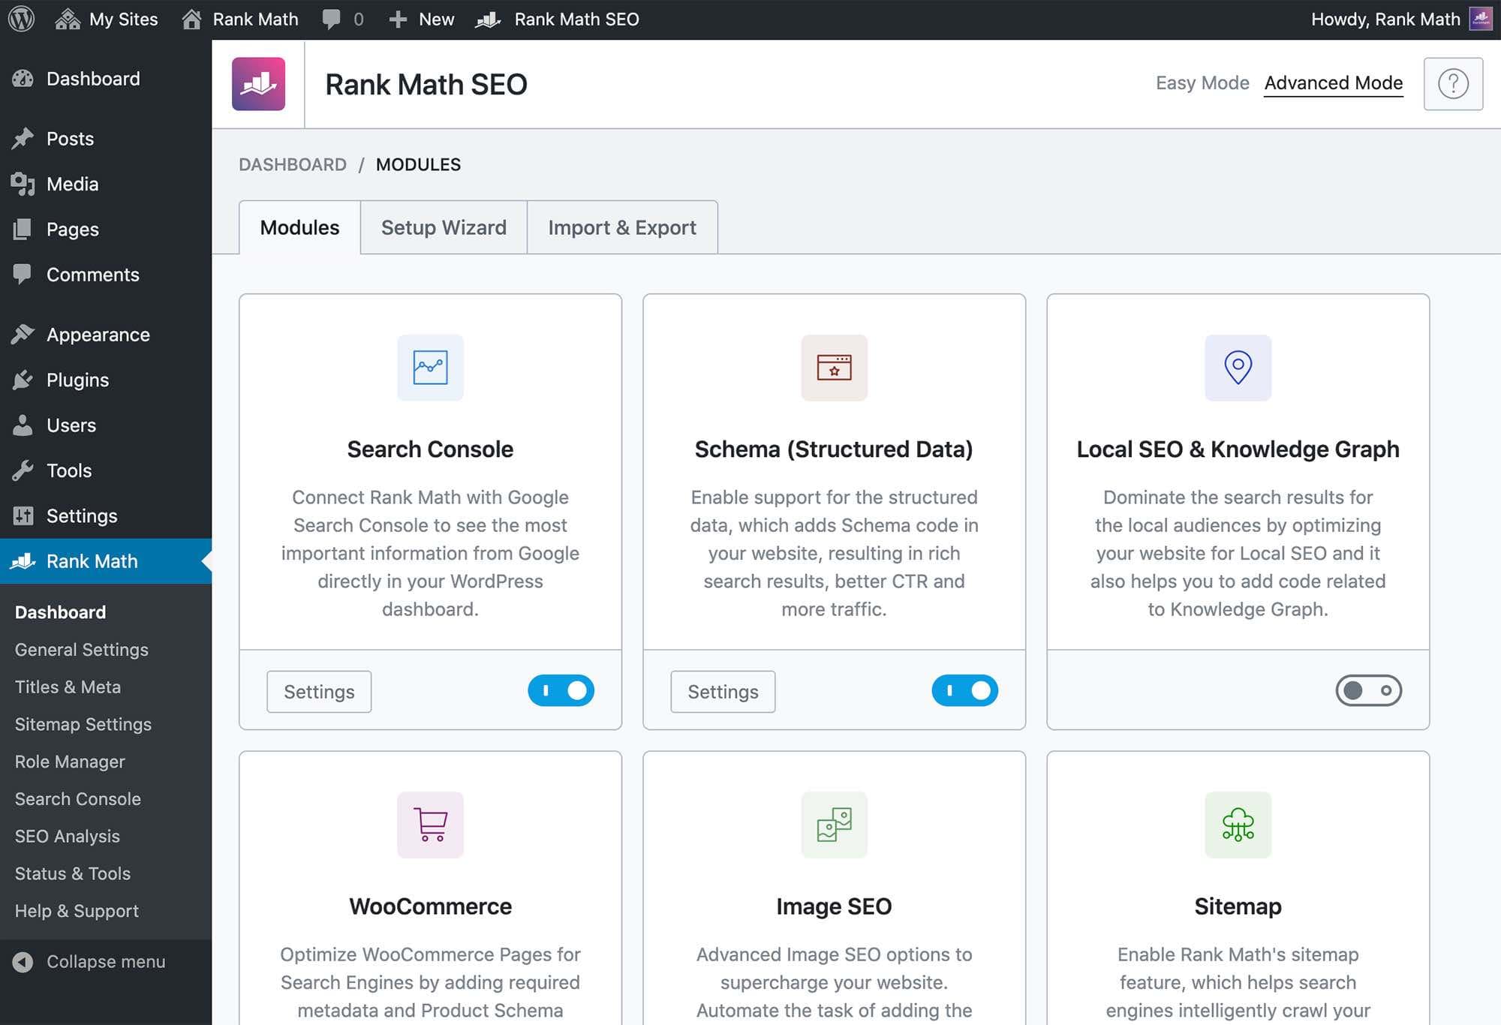
Task: Click Settings for Schema Structured Data module
Action: point(722,691)
